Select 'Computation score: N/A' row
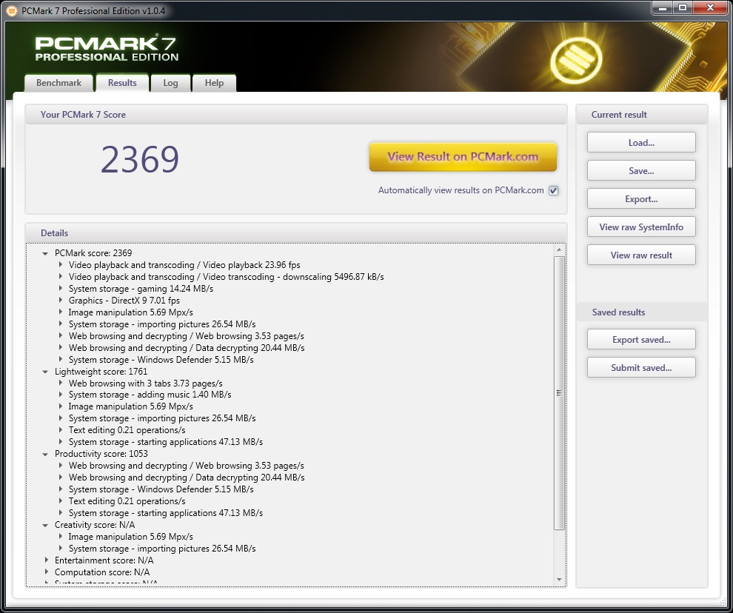Viewport: 733px width, 613px height. pos(102,572)
